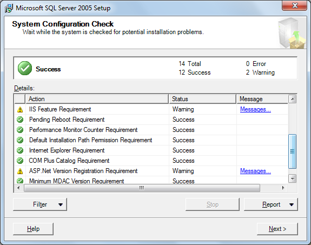Viewport: 311px width, 245px height.
Task: Click the '0 Error' summary text
Action: 256,64
